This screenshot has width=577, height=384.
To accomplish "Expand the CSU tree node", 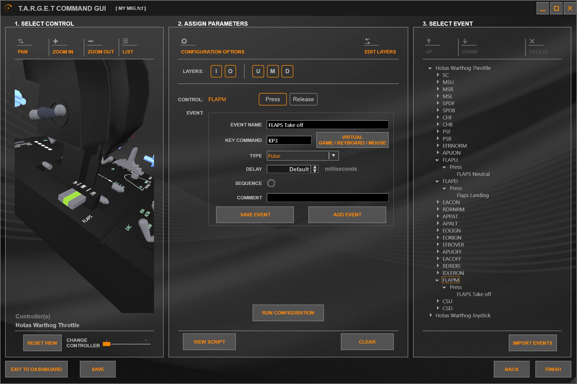I will point(438,301).
